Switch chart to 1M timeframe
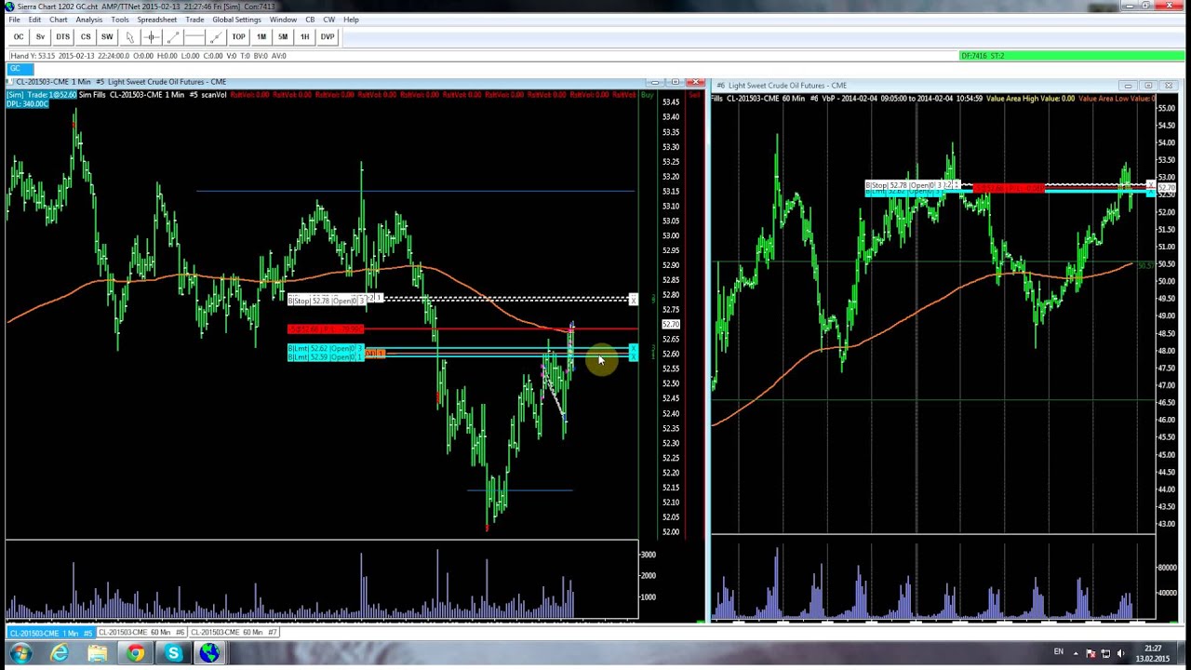This screenshot has width=1191, height=670. (x=261, y=37)
